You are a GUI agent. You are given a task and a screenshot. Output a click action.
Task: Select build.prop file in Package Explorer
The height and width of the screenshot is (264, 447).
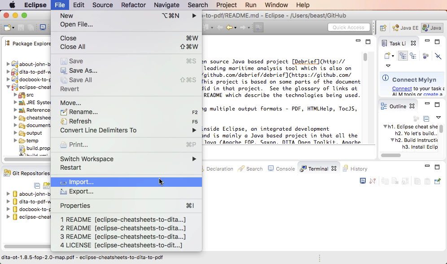(35, 148)
